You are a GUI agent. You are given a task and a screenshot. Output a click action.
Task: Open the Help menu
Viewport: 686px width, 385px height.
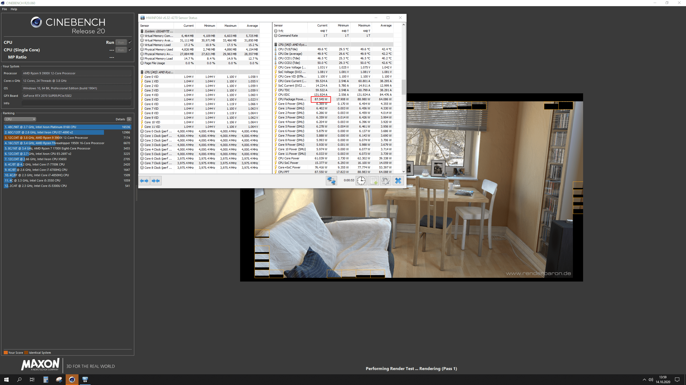14,9
